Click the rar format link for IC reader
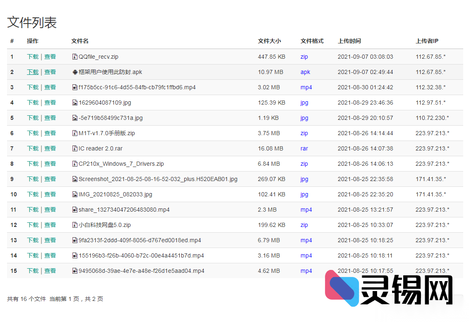 304,148
